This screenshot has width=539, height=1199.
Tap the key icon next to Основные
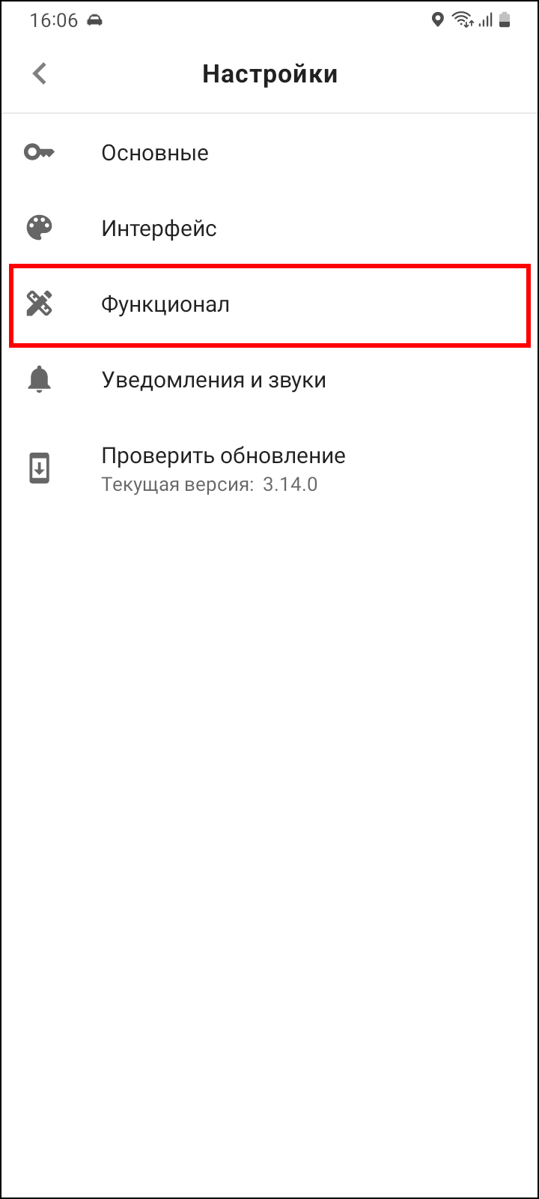coord(39,153)
